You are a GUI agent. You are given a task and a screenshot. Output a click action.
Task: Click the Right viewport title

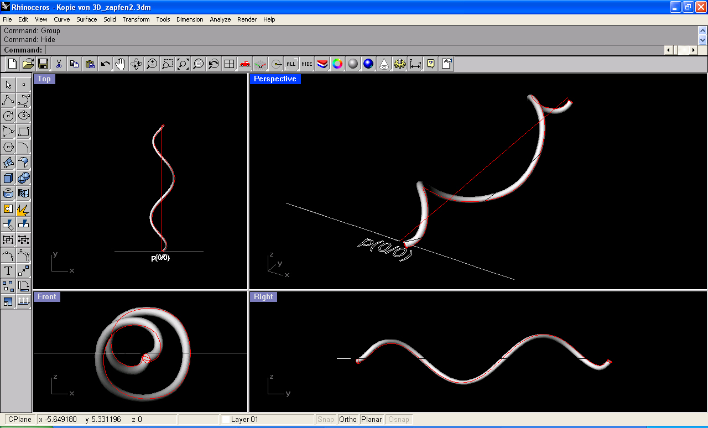pos(263,297)
